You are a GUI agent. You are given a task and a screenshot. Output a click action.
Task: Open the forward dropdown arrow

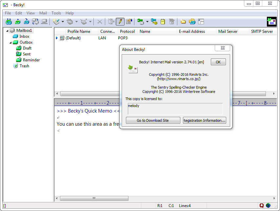pos(90,22)
